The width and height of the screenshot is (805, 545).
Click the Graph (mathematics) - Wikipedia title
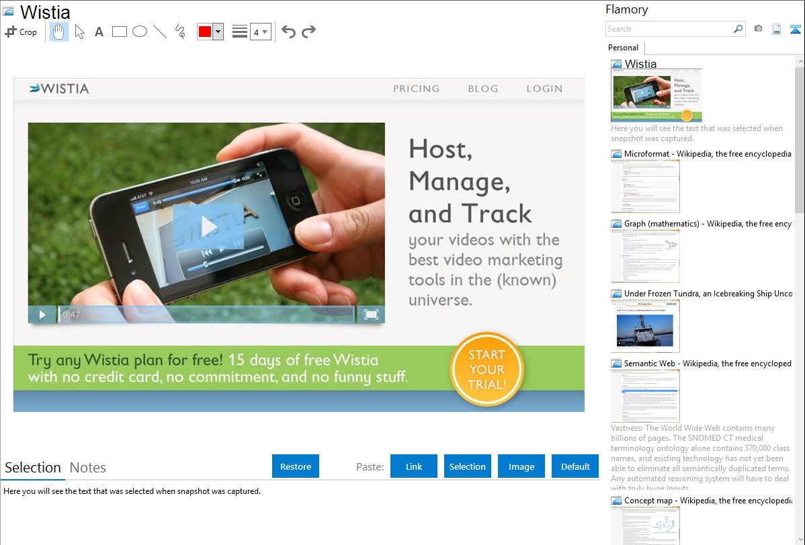click(x=708, y=224)
